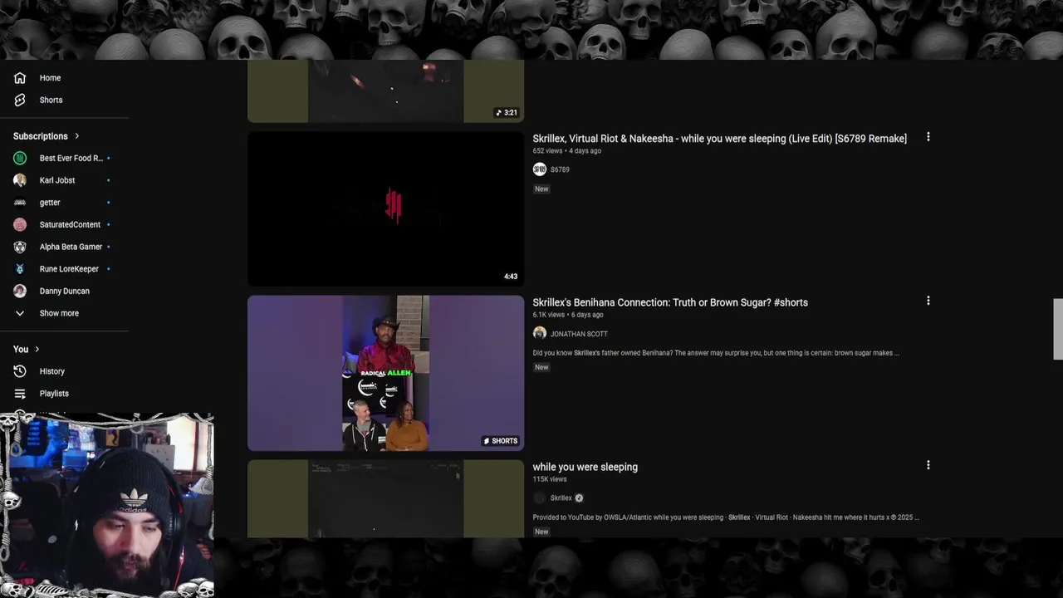Visit JONATHAN SCOTT channel name link
Image resolution: width=1063 pixels, height=598 pixels.
click(x=579, y=334)
